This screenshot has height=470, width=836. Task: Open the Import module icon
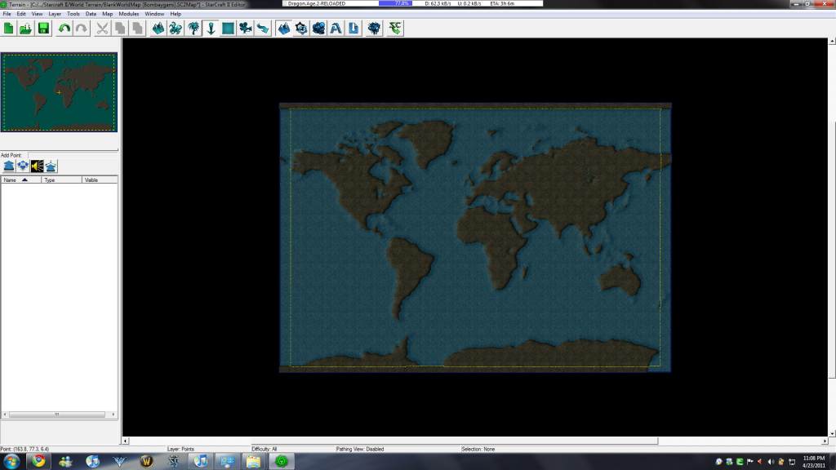354,29
